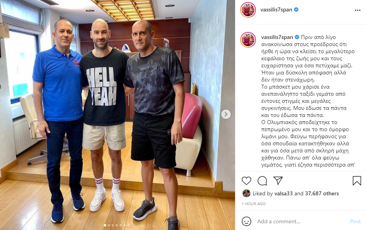Click the main post photo
366x230 pixels.
pyautogui.click(x=118, y=115)
